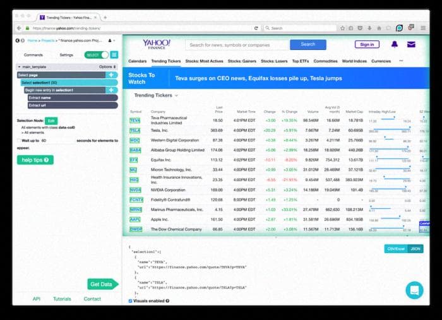
Task: Open the Pocket icon in browser toolbar
Action: coord(360,28)
